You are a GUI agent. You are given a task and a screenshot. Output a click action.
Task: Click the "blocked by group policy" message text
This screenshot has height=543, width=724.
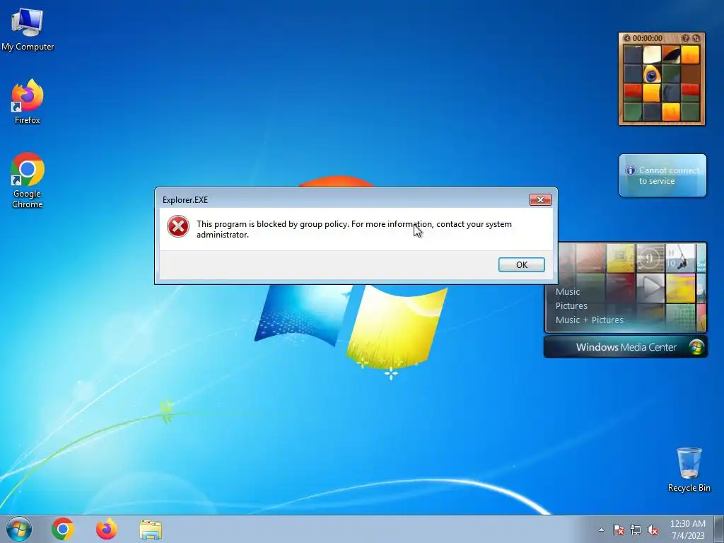[354, 229]
